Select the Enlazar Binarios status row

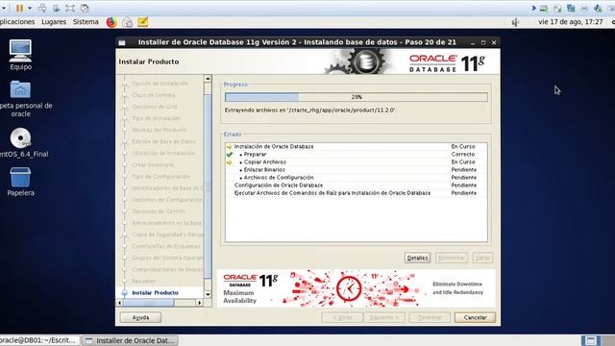[356, 170]
